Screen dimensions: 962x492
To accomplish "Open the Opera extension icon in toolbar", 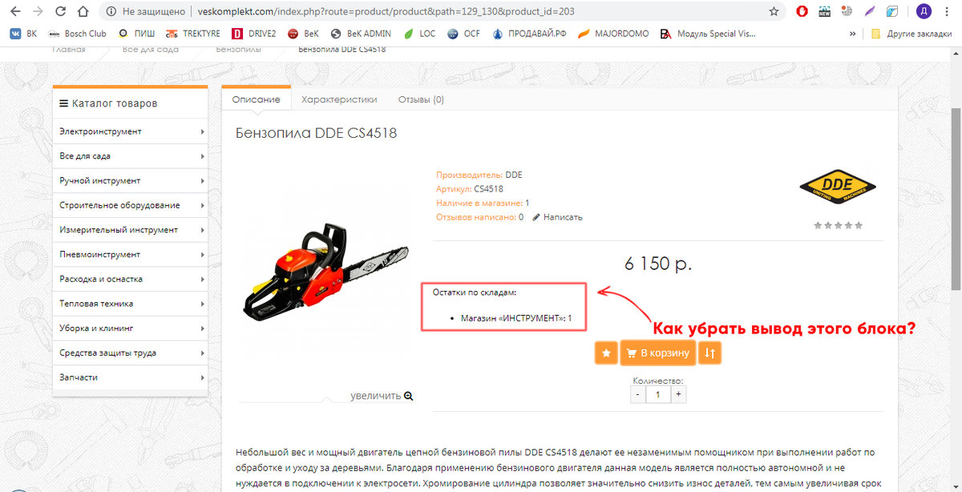I will click(802, 11).
